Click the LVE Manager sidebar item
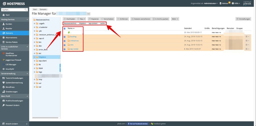Screen dimensions: 256x126 point(14,64)
